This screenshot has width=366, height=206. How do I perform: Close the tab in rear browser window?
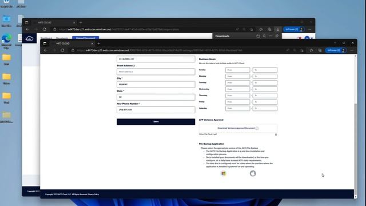74,22
